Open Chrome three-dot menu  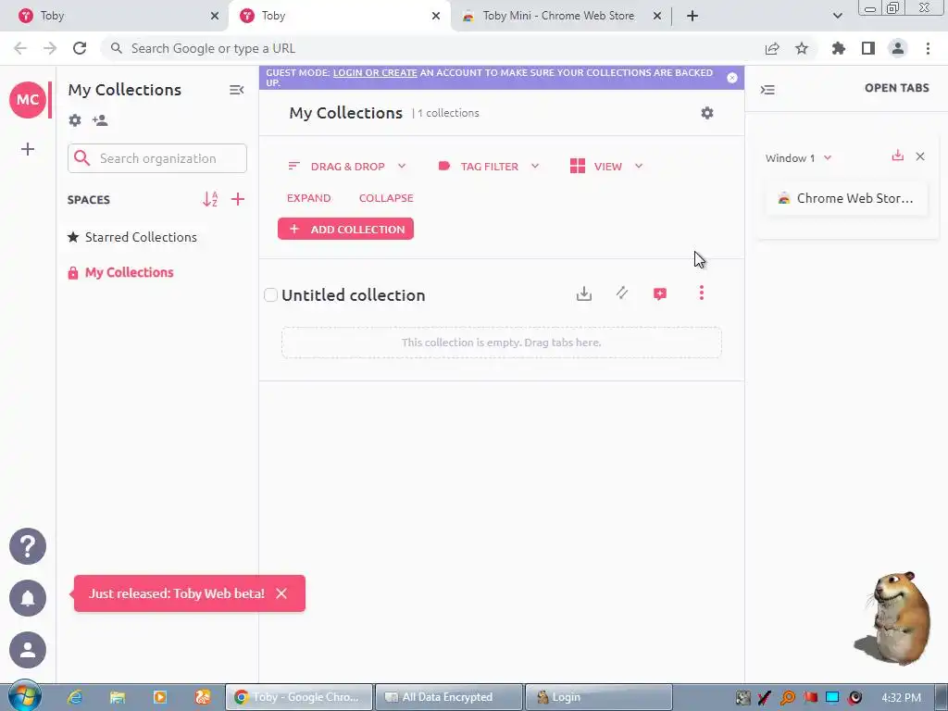(928, 48)
